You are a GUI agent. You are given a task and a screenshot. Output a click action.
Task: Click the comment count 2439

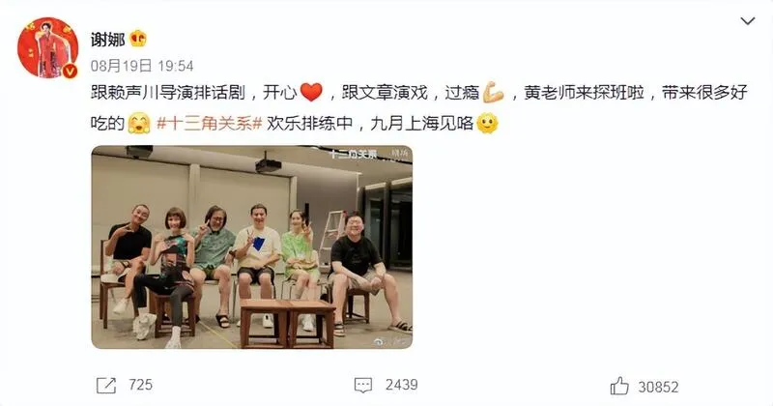pyautogui.click(x=401, y=385)
